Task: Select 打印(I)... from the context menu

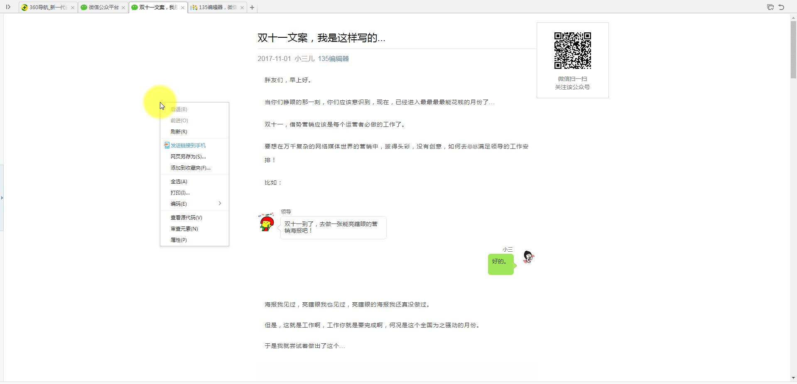Action: tap(194, 193)
